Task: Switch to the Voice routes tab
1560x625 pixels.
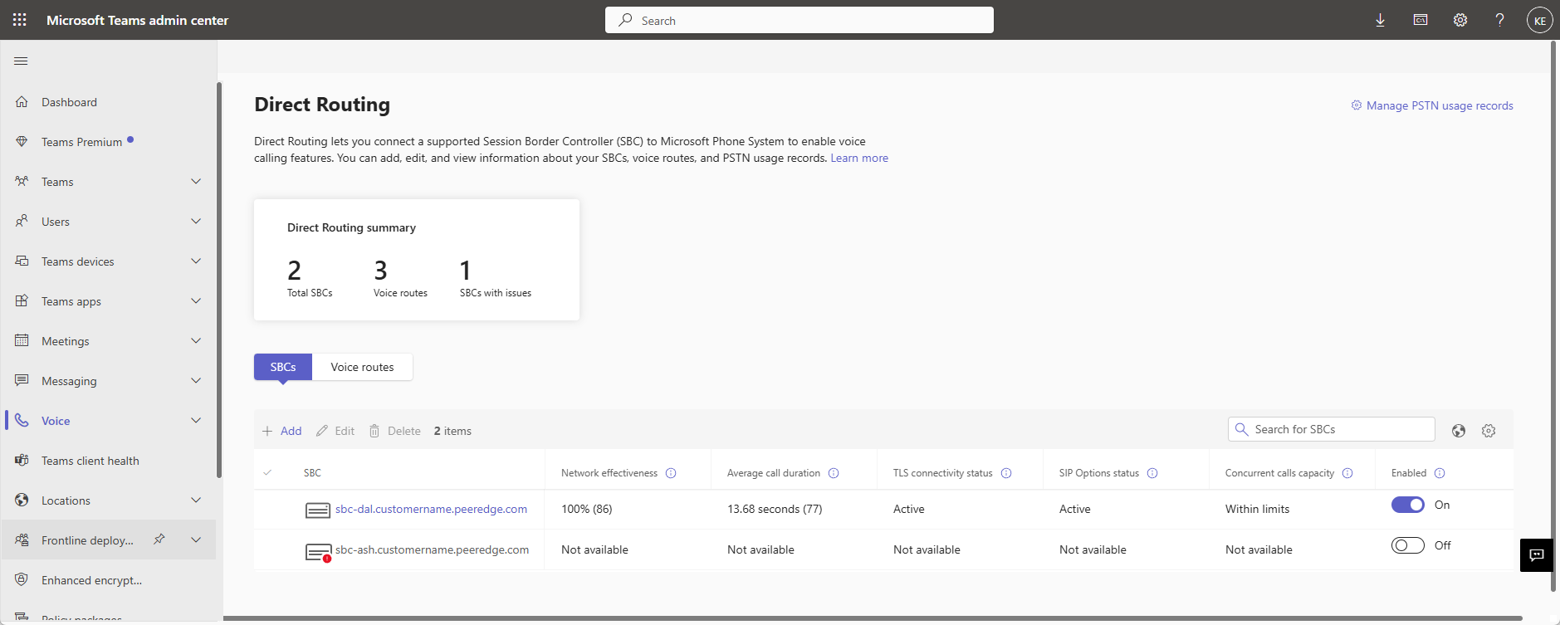Action: (x=362, y=367)
